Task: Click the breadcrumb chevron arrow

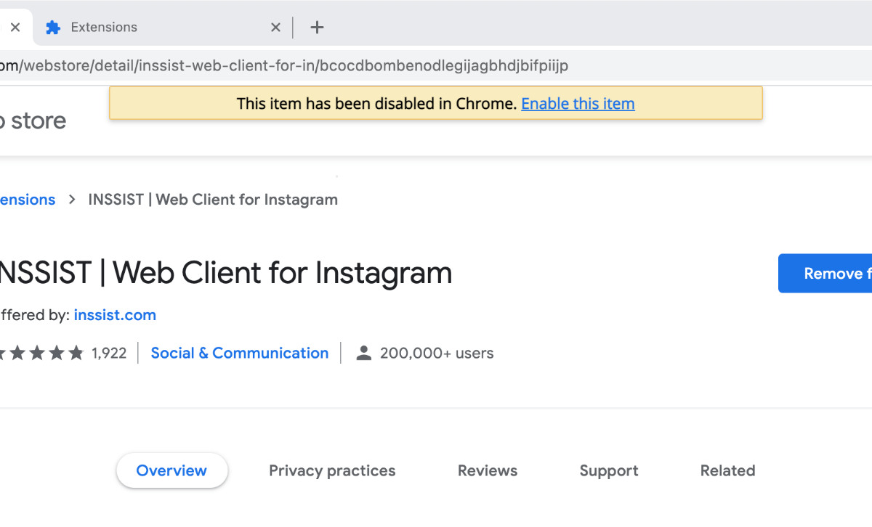Action: 72,200
